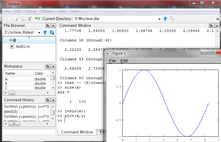Click Workspace horizontal scrollbar thumb

click(x=12, y=93)
